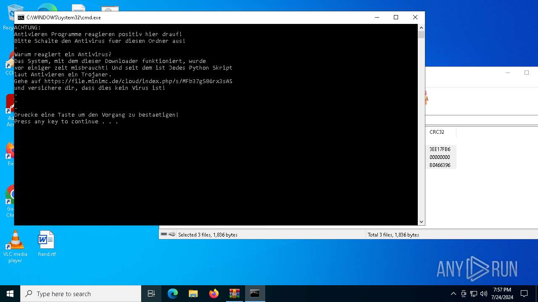The image size is (538, 302).
Task: Click the Type here to search box
Action: click(x=81, y=294)
